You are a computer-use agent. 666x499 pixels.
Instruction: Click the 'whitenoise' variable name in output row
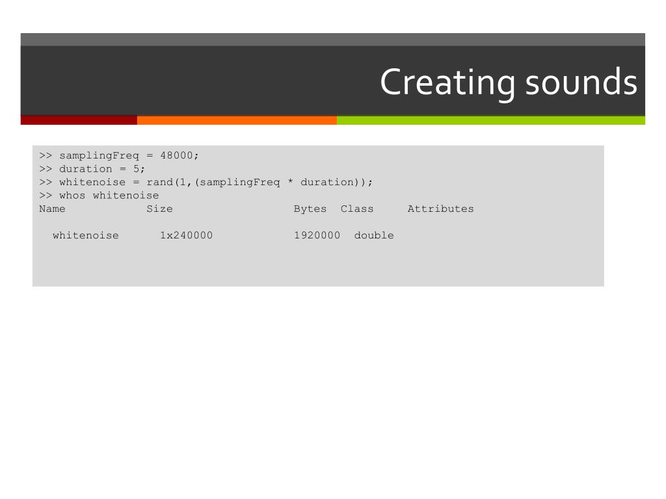pos(86,235)
